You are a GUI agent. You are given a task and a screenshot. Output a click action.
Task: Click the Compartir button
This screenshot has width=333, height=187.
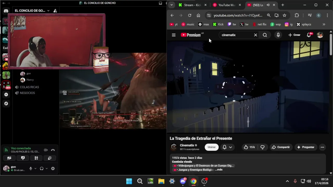click(281, 147)
